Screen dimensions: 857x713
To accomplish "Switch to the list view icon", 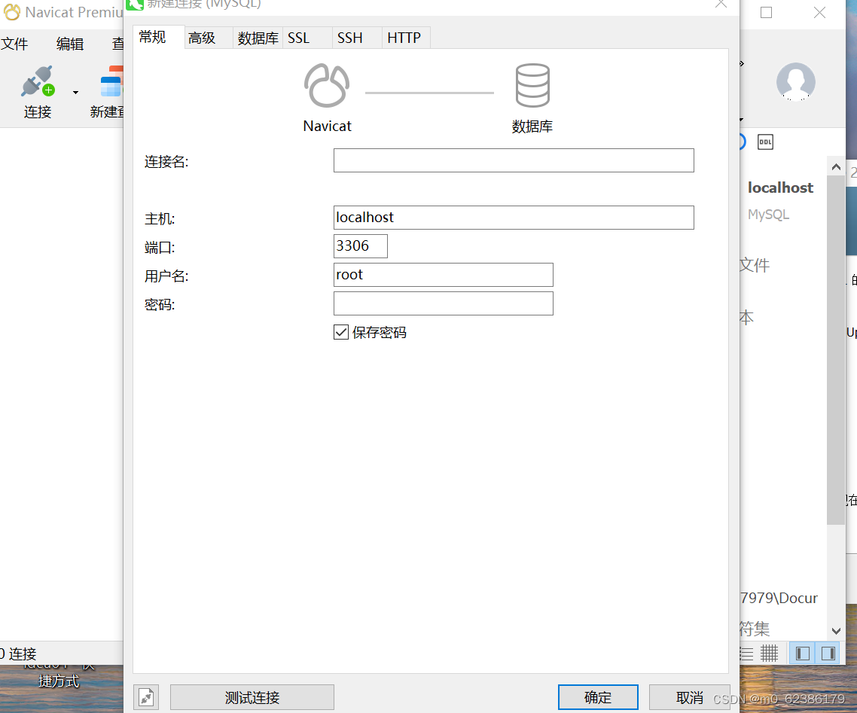I will tap(746, 654).
